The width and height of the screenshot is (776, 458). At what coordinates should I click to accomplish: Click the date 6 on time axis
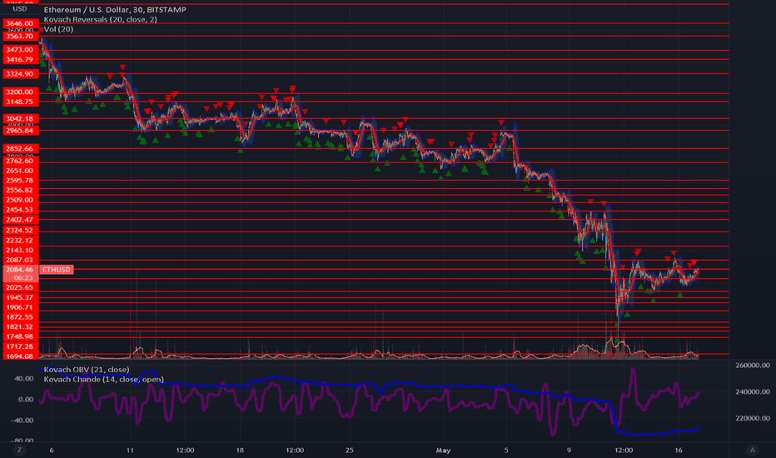click(52, 450)
